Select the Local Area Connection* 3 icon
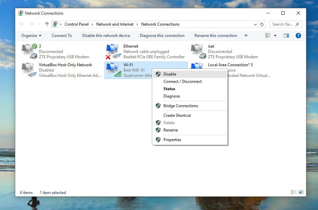 197,66
